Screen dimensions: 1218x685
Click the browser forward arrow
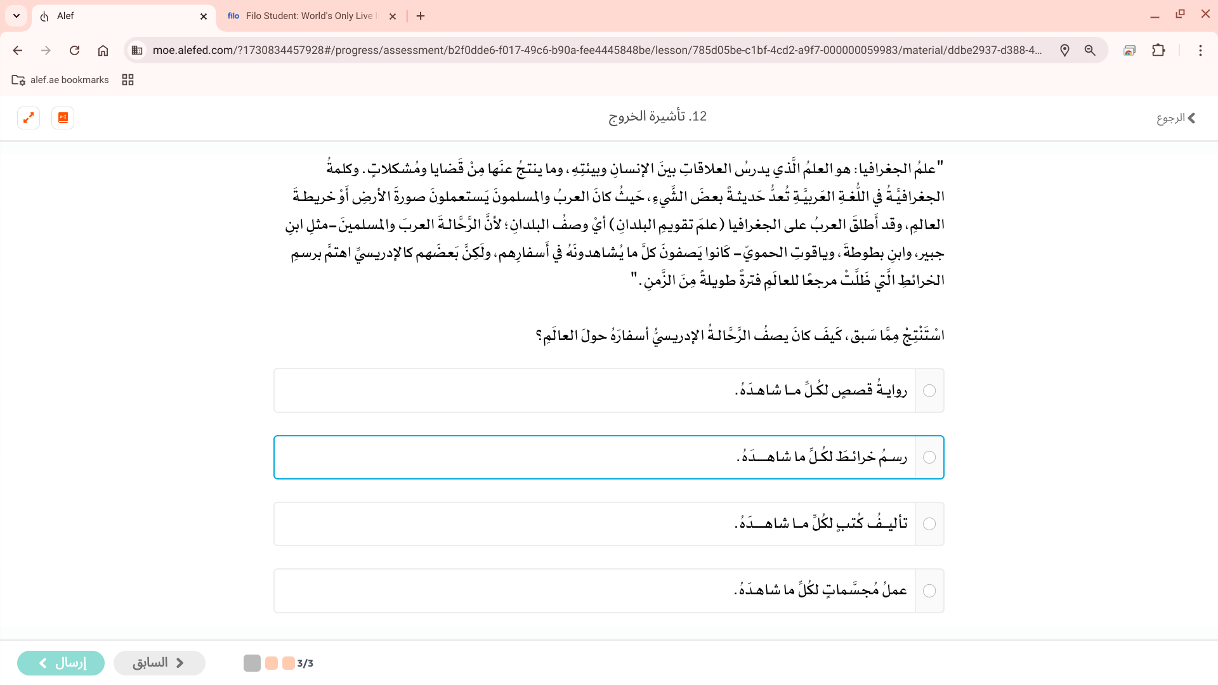pyautogui.click(x=46, y=50)
